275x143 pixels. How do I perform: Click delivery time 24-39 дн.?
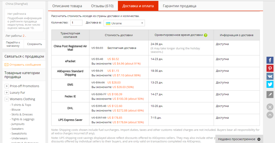(157, 44)
